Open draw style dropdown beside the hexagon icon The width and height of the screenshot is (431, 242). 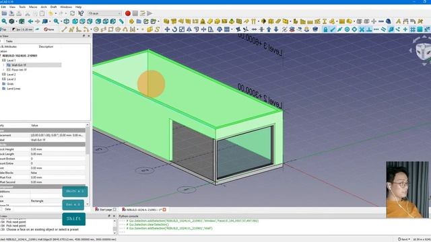pyautogui.click(x=16, y=21)
